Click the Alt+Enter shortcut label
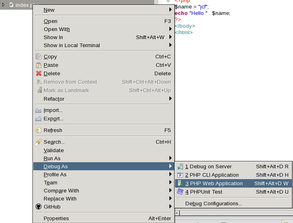 coord(160,218)
